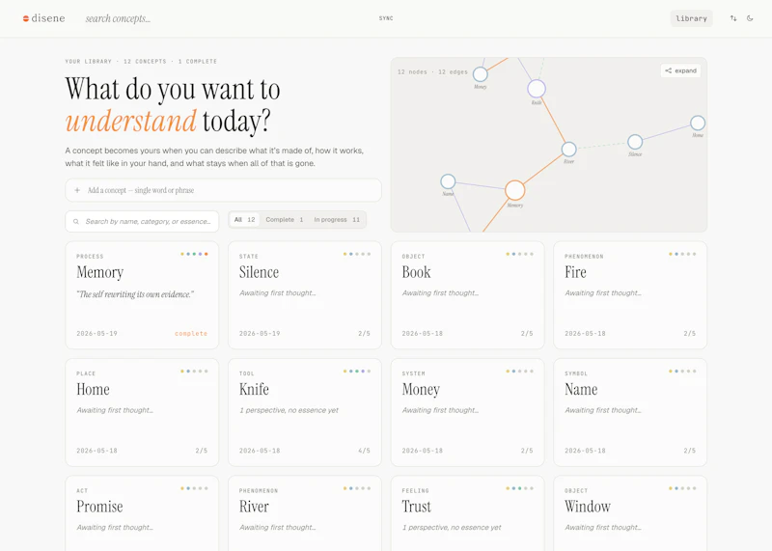The width and height of the screenshot is (772, 551).
Task: Click progress dots on River card
Action: point(357,488)
